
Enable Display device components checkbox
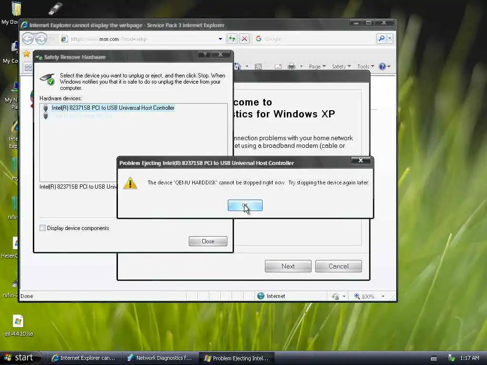[42, 228]
